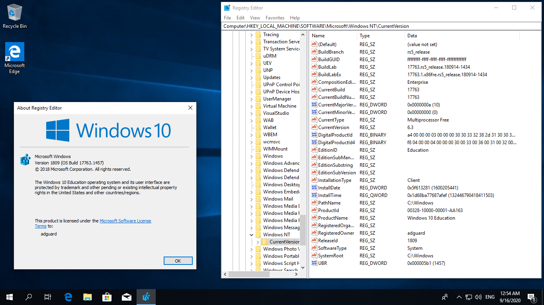Open the Edit menu
The height and width of the screenshot is (305, 544).
pos(241,18)
